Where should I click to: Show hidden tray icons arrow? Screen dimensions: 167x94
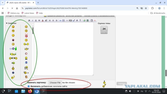150,91
